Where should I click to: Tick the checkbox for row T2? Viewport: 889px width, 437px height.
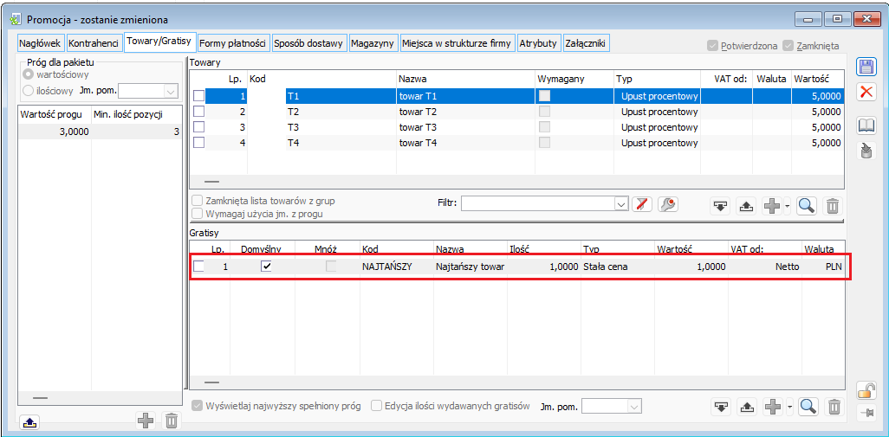point(199,112)
